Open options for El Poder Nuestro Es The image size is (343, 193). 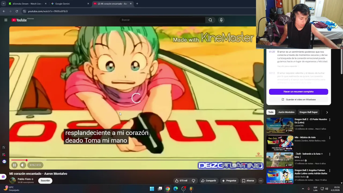[x=330, y=120]
